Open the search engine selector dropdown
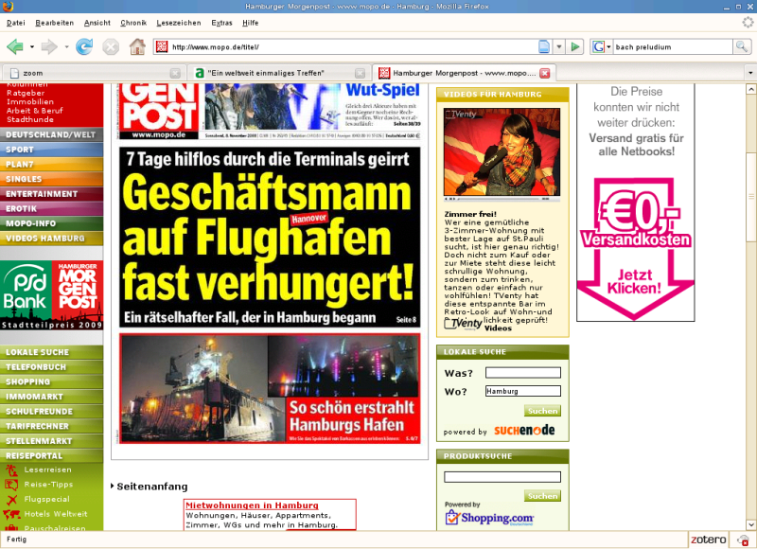The width and height of the screenshot is (757, 549). pyautogui.click(x=608, y=46)
